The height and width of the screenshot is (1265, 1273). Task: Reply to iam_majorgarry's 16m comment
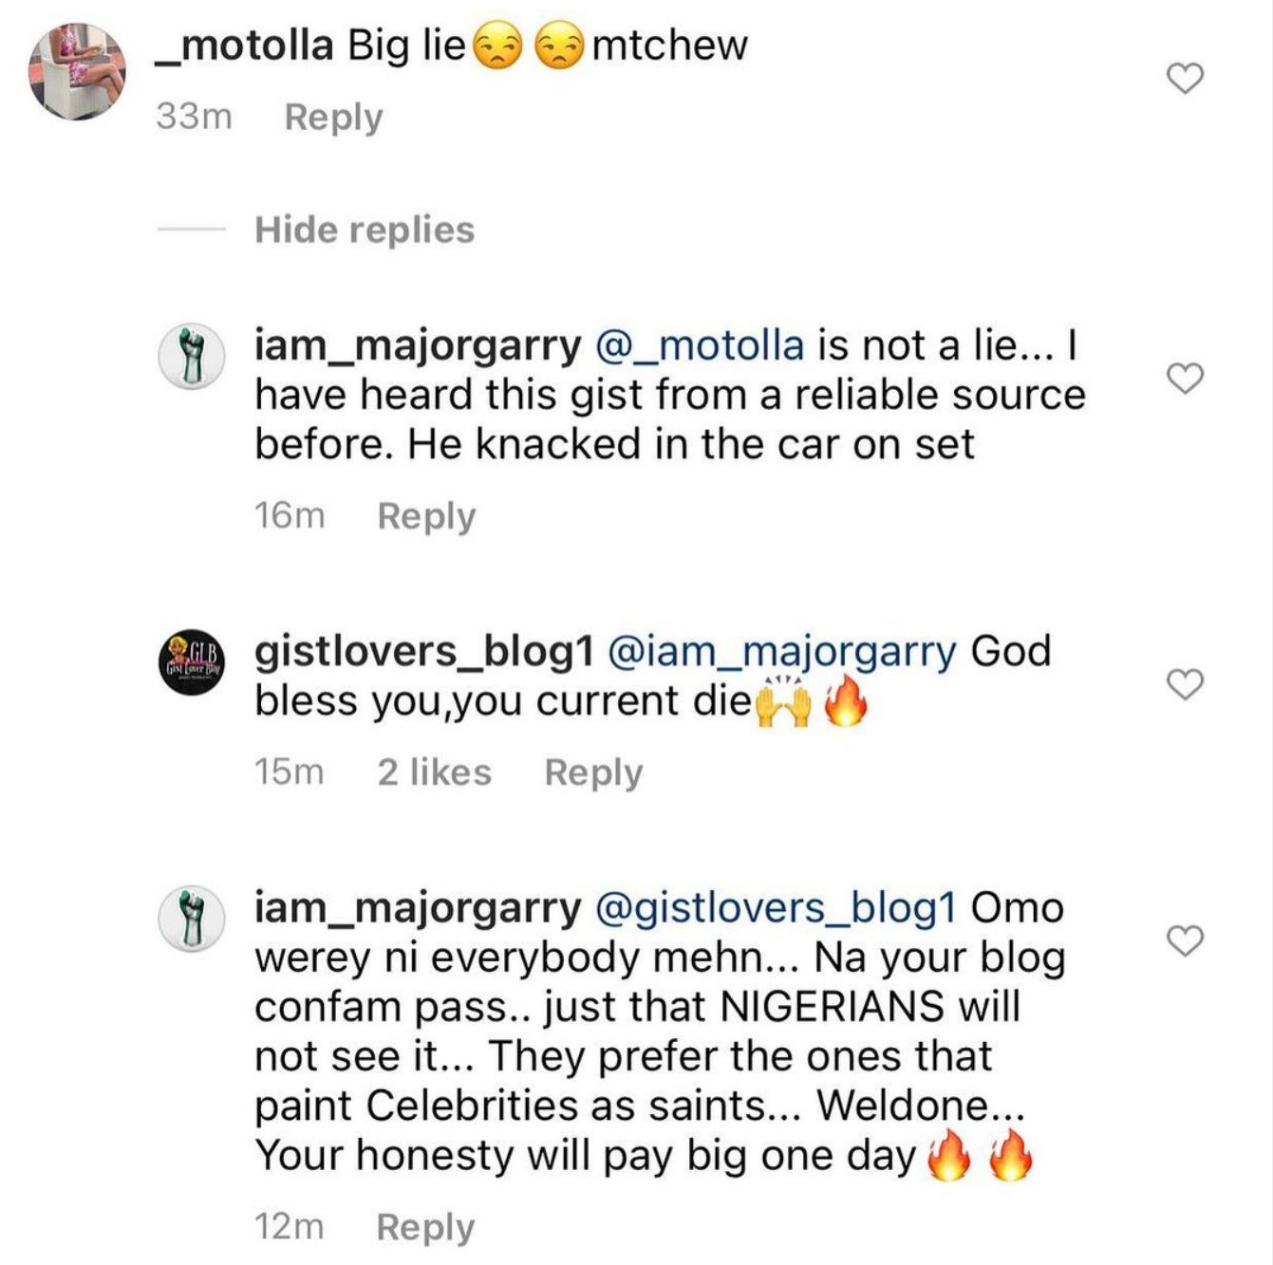point(426,516)
